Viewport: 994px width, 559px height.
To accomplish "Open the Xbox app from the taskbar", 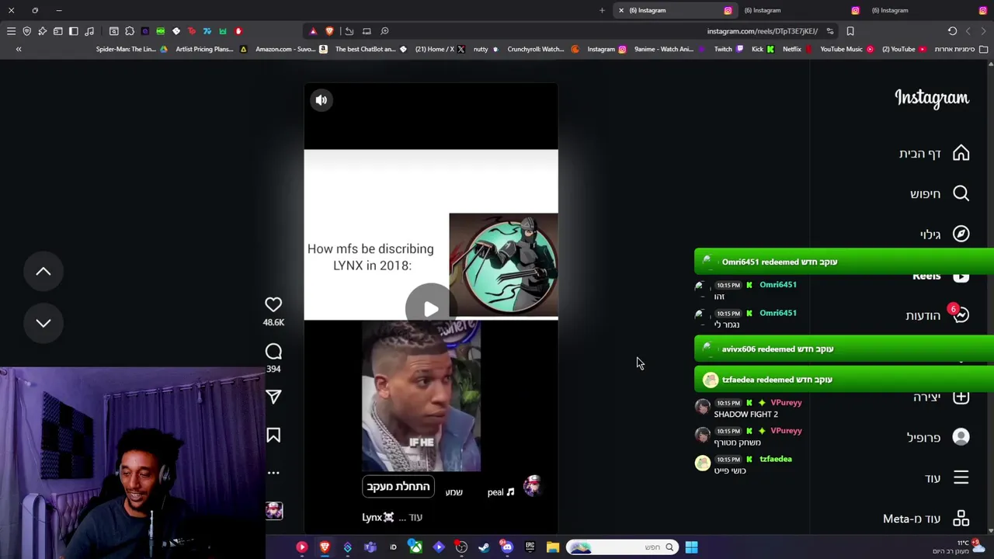I will (415, 547).
